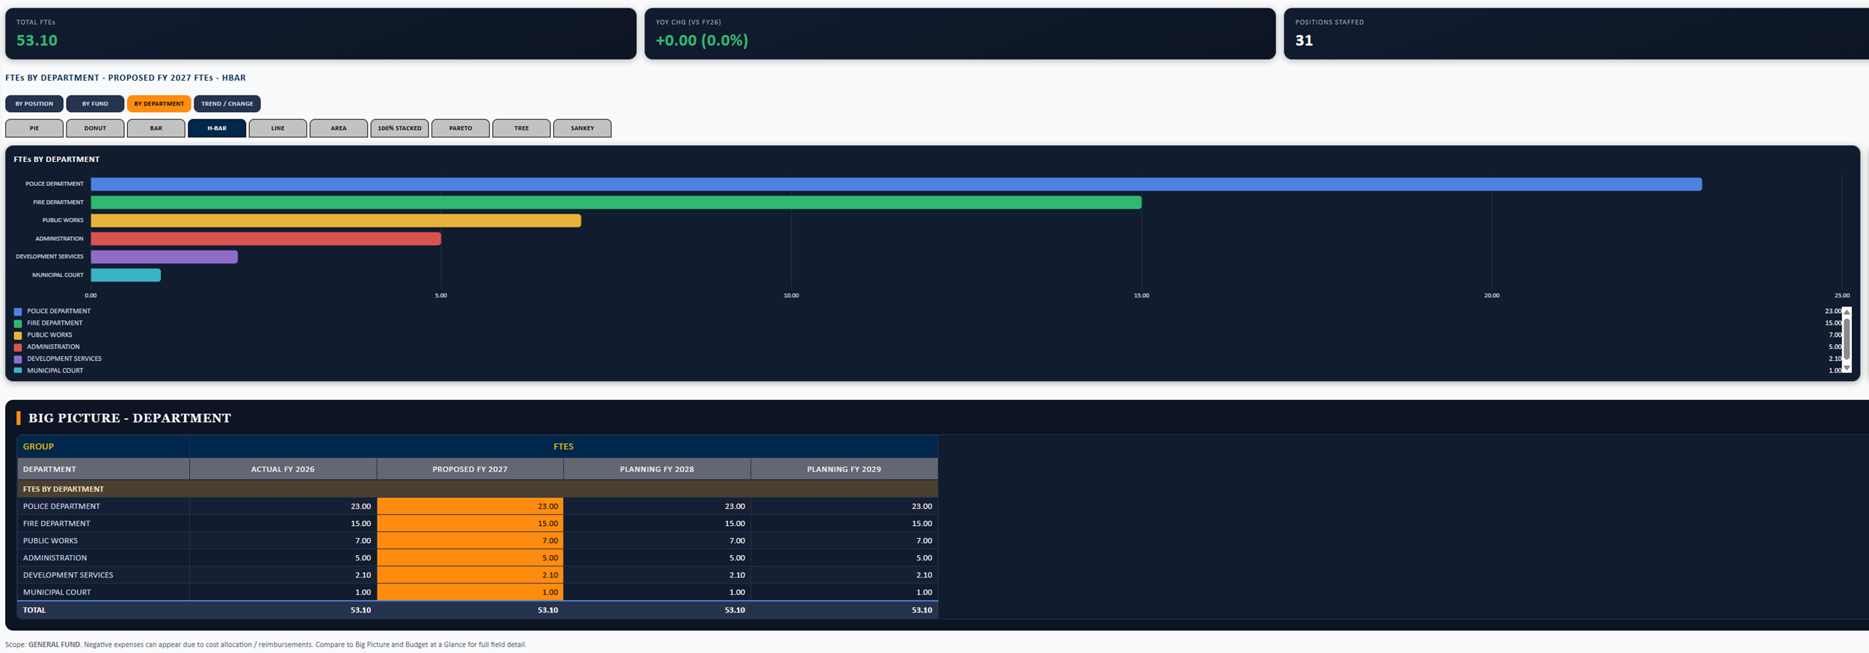1869x653 pixels.
Task: Click the legend scroll up arrow
Action: [x=1847, y=312]
